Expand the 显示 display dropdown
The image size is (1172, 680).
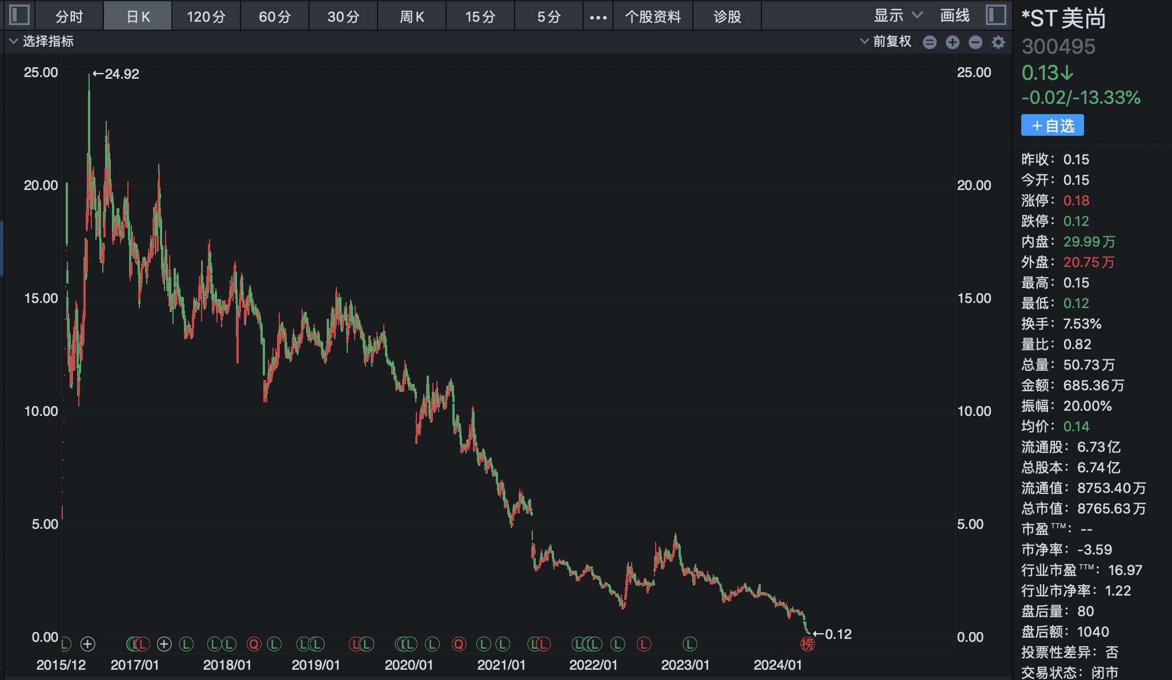897,16
